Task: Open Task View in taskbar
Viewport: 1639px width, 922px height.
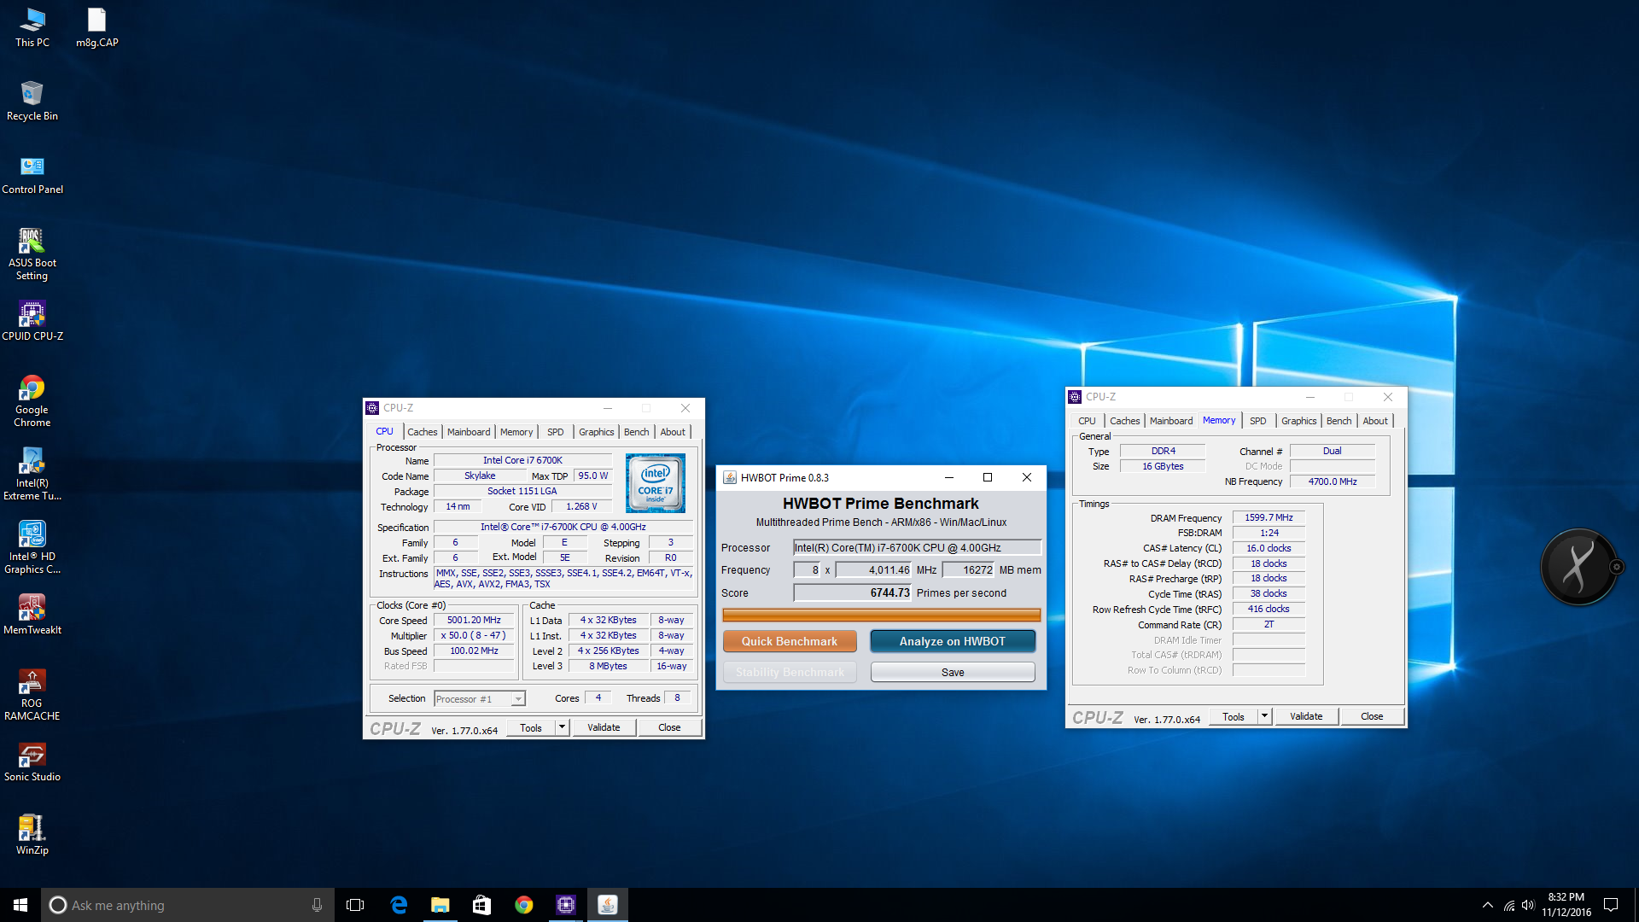Action: click(355, 905)
